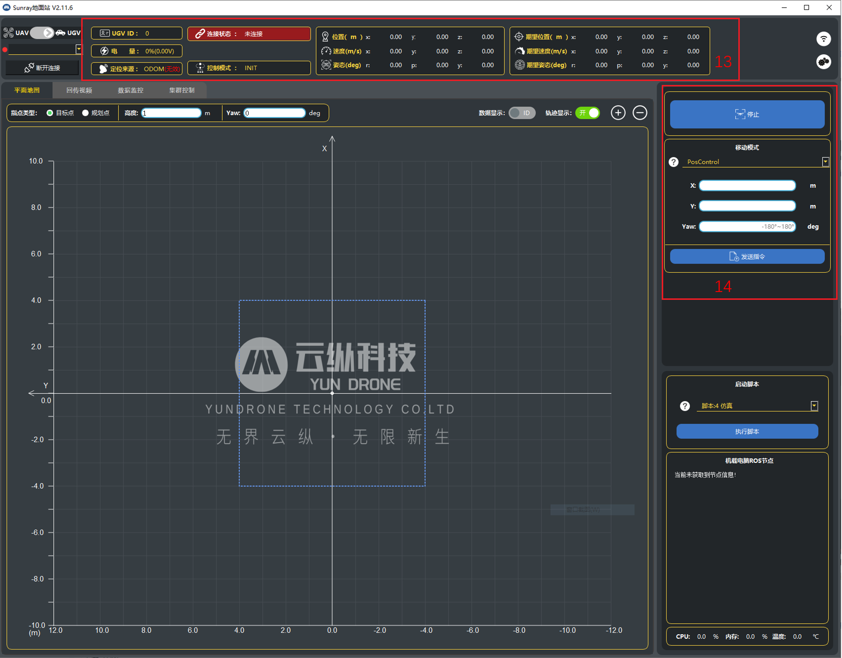Minimize the Sunray window
Image resolution: width=842 pixels, height=658 pixels.
tap(784, 8)
